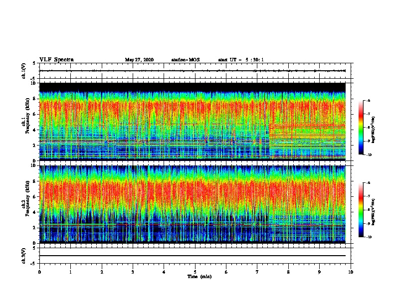395x305 pixels.
Task: Click time axis tick label '1'
Action: tap(70, 272)
